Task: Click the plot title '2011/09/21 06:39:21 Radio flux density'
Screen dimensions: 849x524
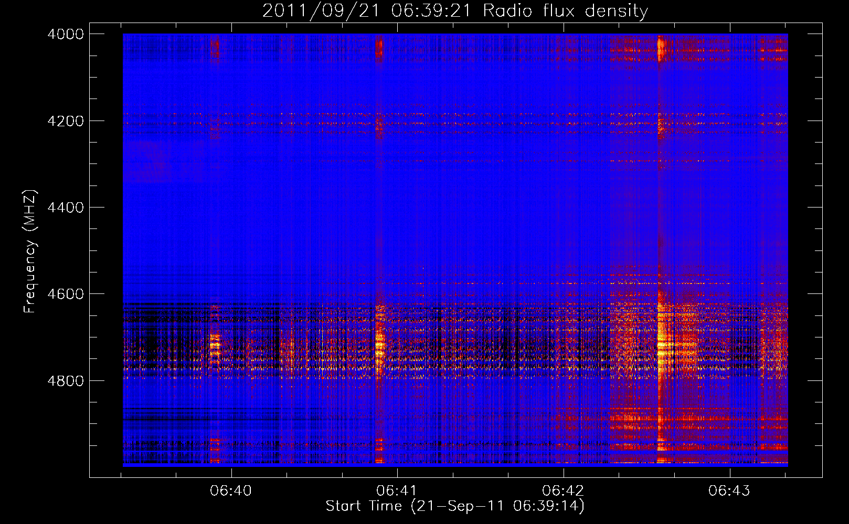Action: point(455,11)
